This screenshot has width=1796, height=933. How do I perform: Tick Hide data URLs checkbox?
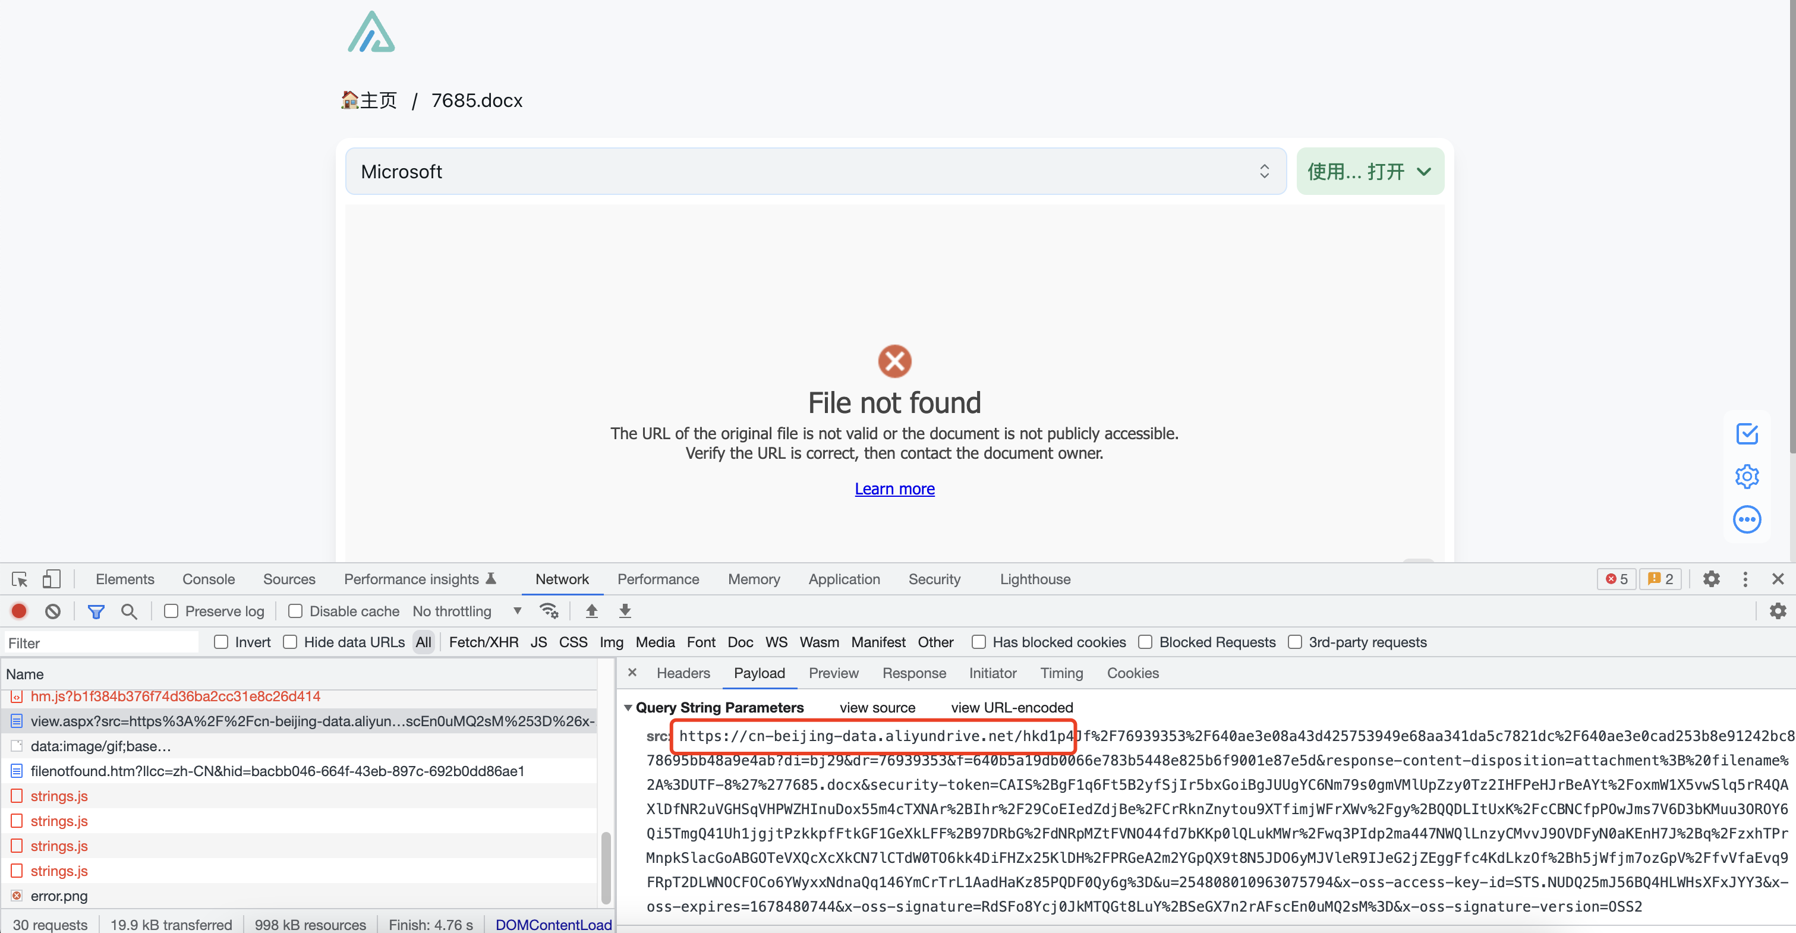[290, 642]
